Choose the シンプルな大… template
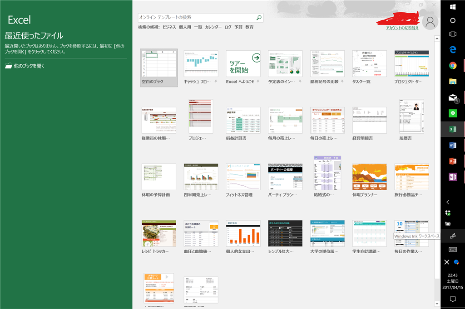Viewport: 465px width, 309px height. point(285,237)
